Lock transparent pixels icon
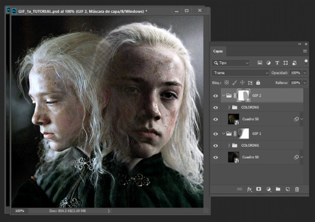This screenshot has width=315, height=222. [x=226, y=82]
